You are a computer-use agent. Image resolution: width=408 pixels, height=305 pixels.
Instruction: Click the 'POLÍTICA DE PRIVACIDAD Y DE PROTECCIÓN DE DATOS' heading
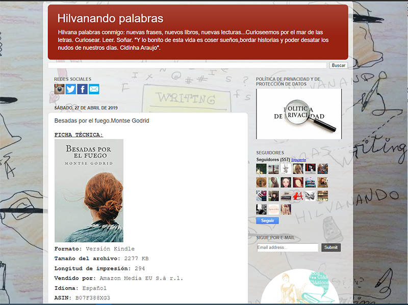pos(288,81)
